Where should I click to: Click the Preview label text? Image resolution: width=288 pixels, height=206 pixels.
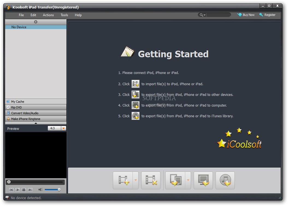[x=13, y=128]
